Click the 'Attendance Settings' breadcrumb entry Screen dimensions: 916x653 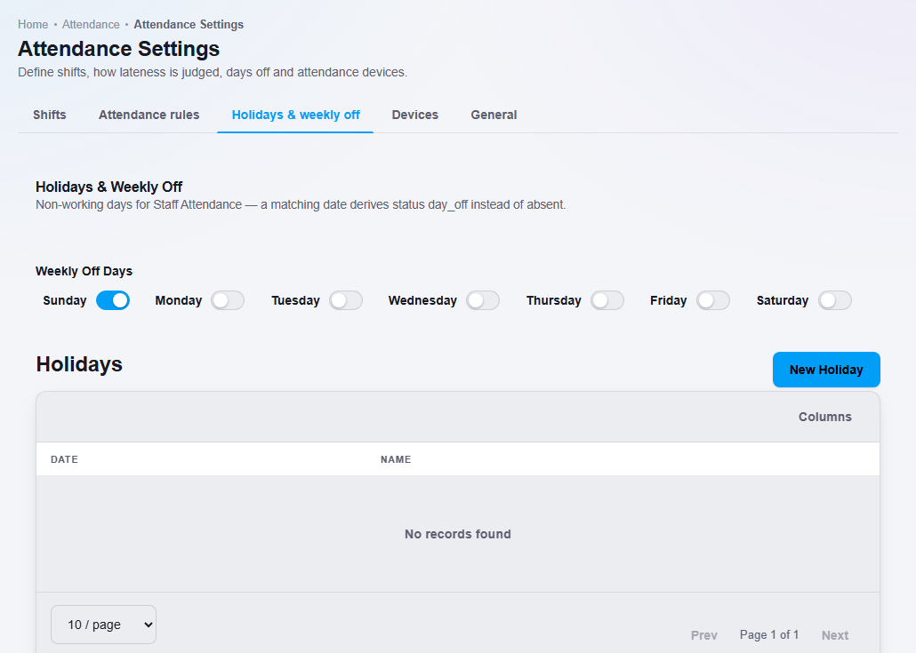click(x=189, y=25)
